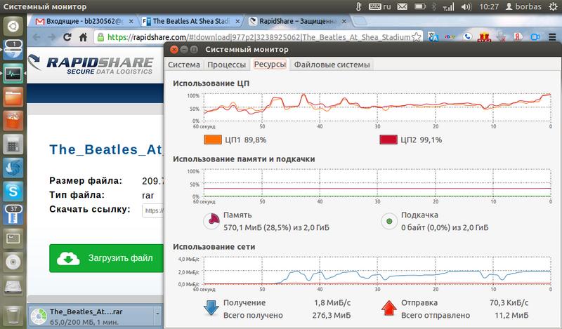Open the Ubuntu Dash home launcher icon
The image size is (562, 329).
tap(13, 26)
